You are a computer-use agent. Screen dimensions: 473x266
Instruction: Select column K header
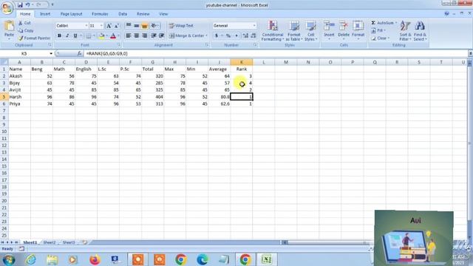tap(242, 62)
